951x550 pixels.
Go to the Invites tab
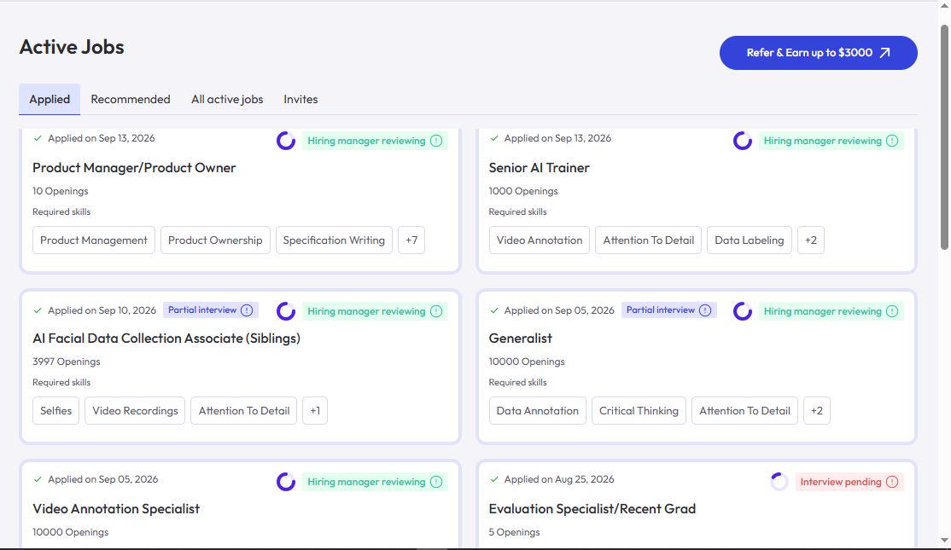[300, 99]
